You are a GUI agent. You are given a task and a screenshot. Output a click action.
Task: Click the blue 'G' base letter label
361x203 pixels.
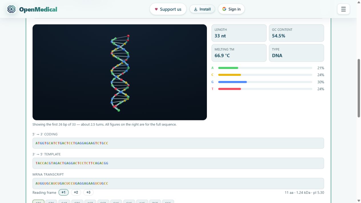(x=212, y=82)
